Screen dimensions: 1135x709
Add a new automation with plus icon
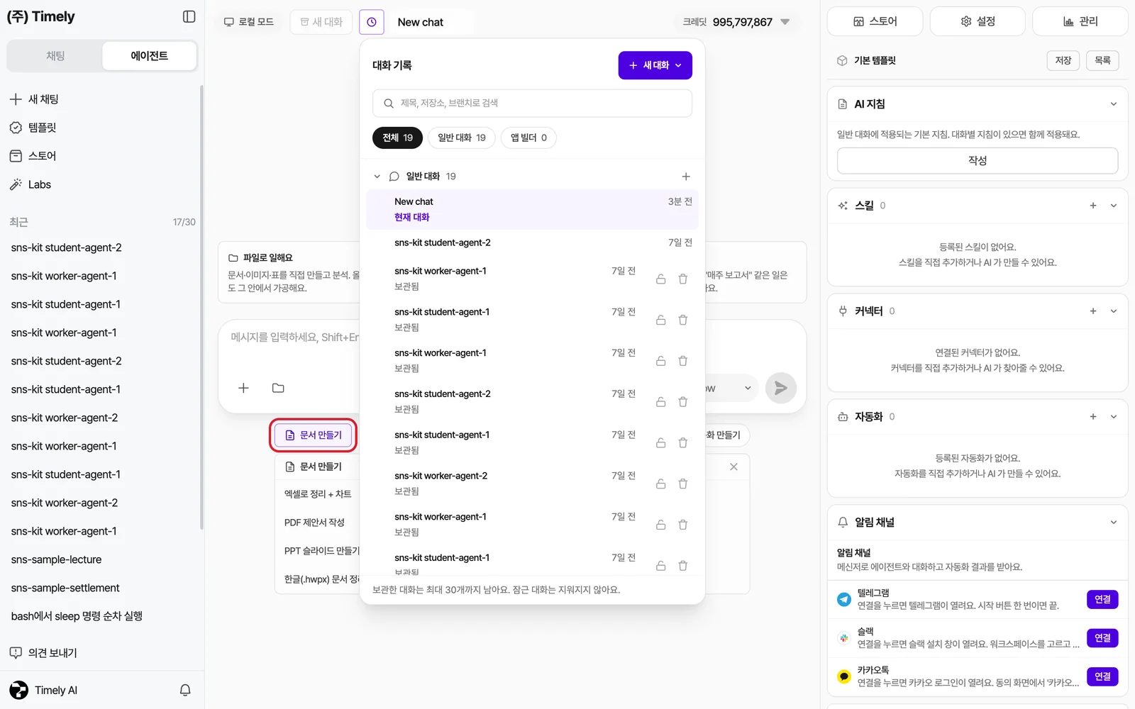click(1093, 417)
